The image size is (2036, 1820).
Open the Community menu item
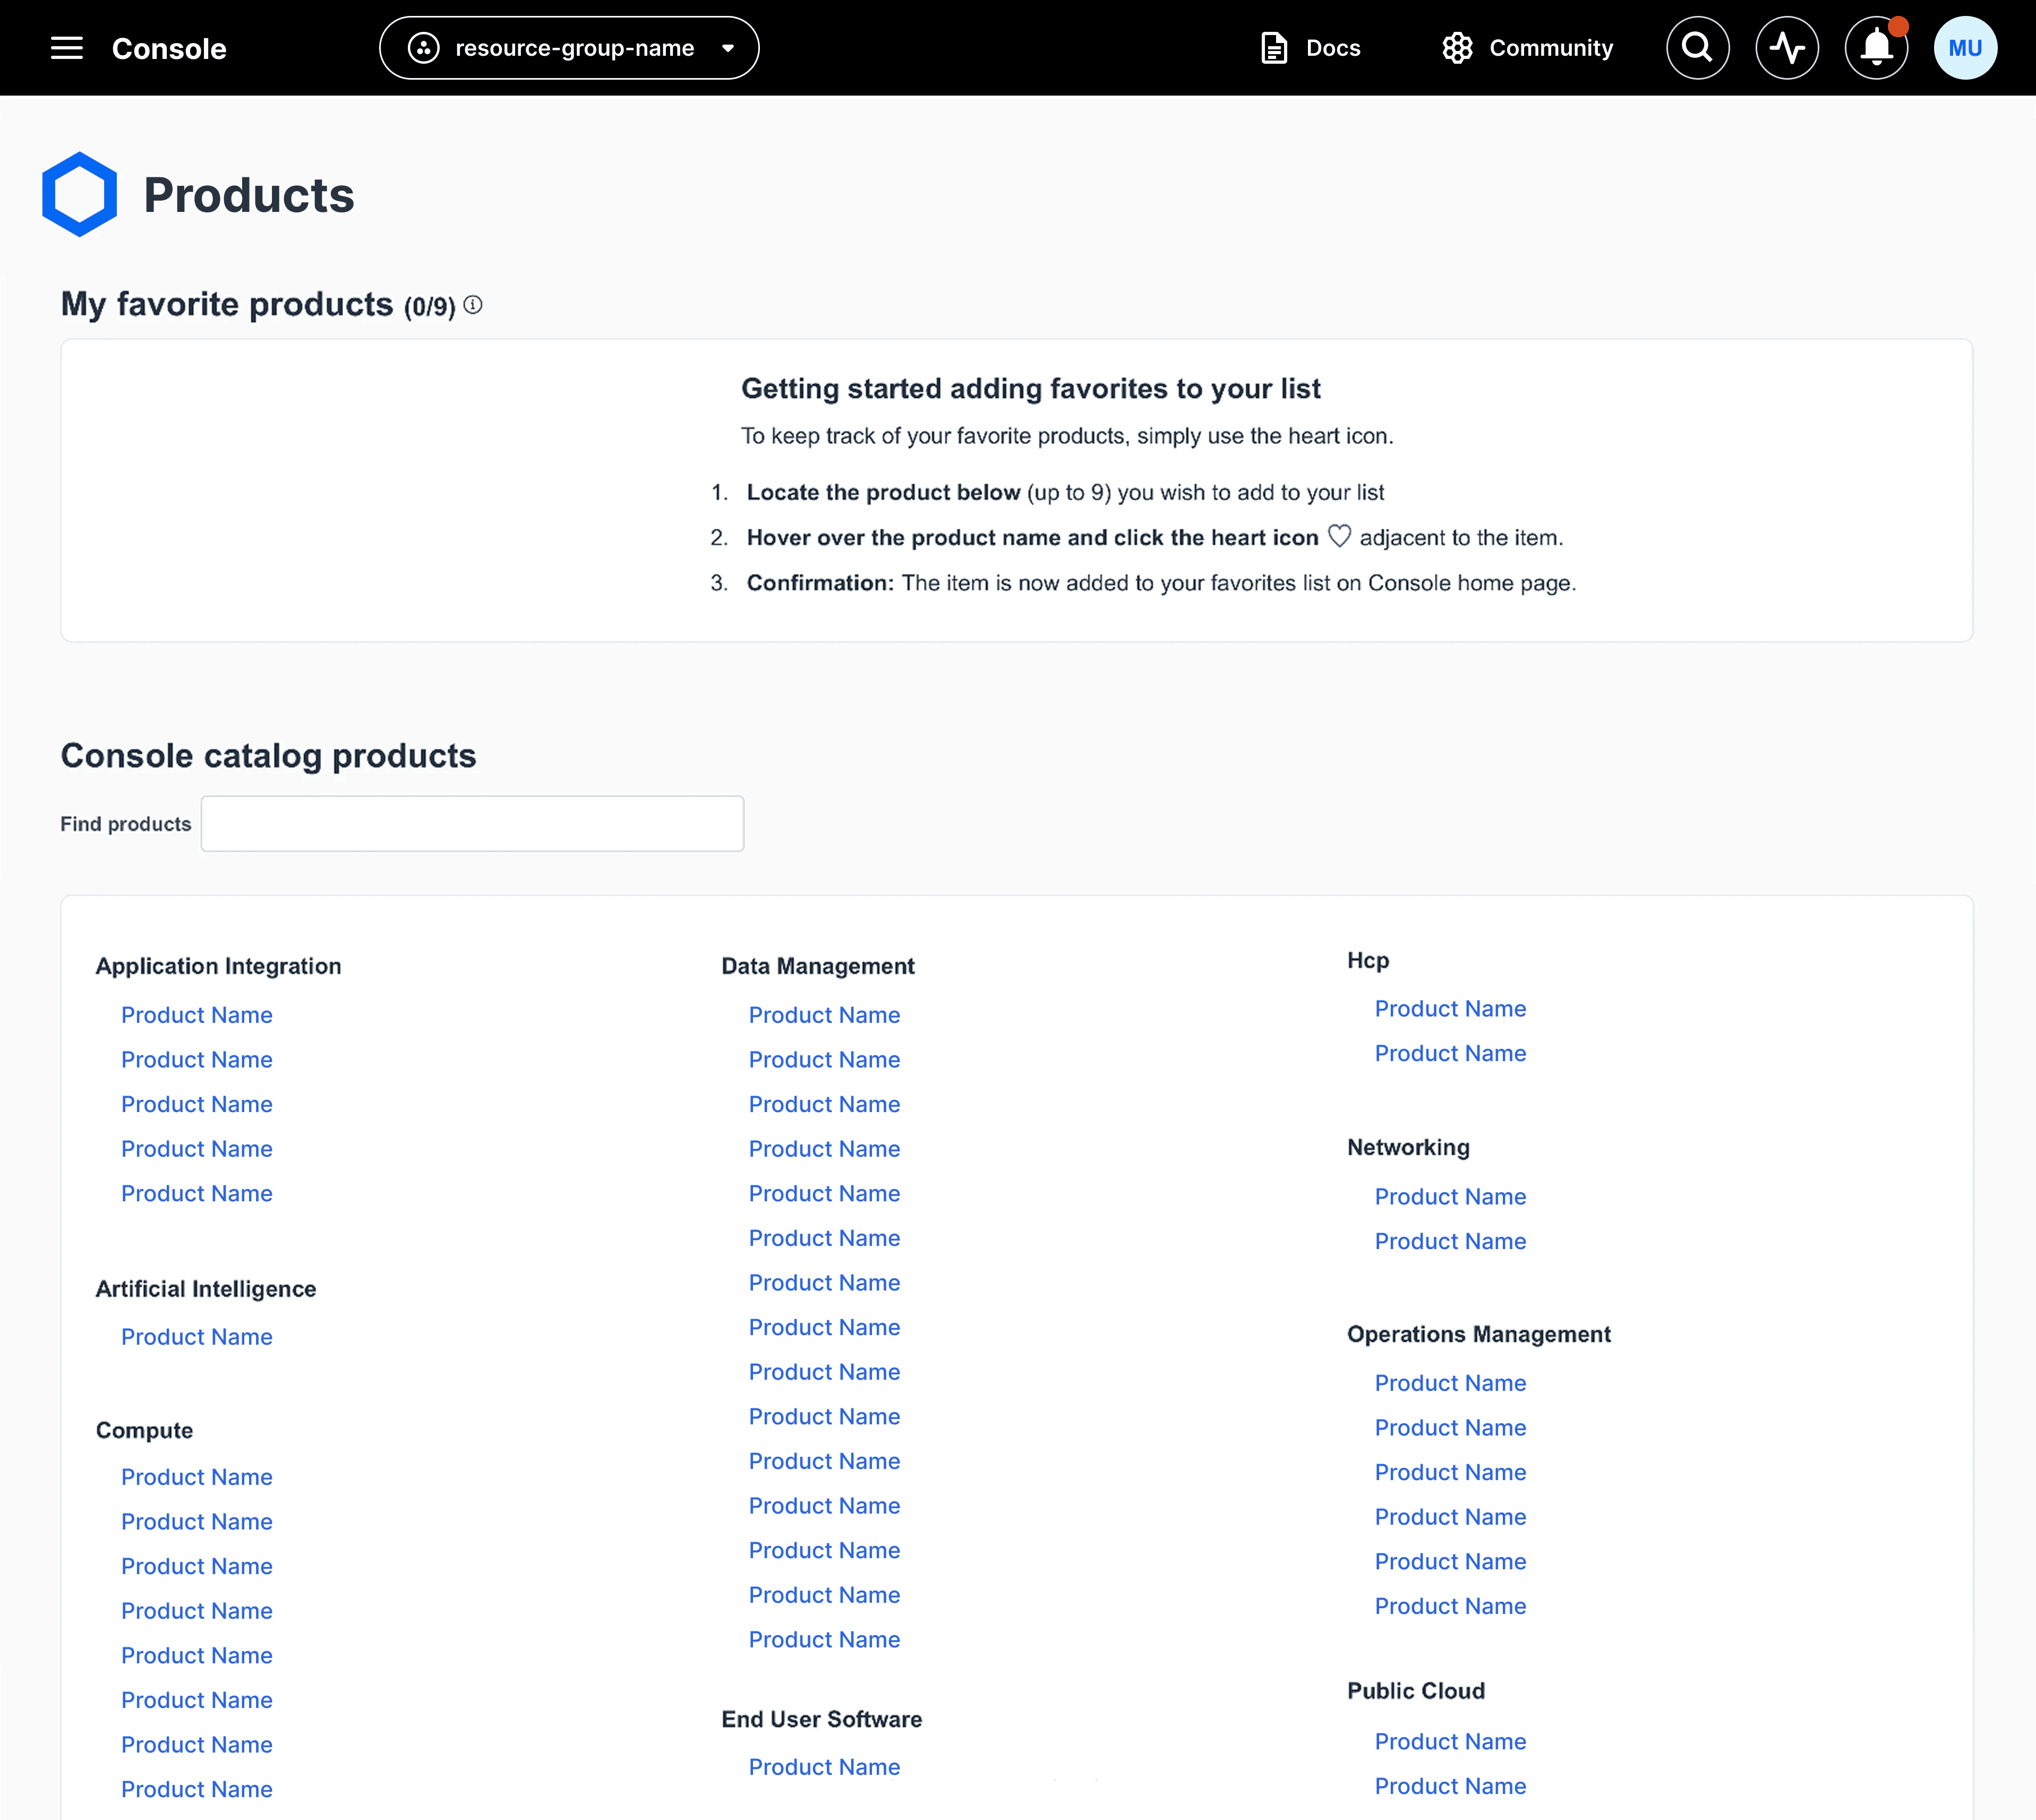tap(1550, 48)
